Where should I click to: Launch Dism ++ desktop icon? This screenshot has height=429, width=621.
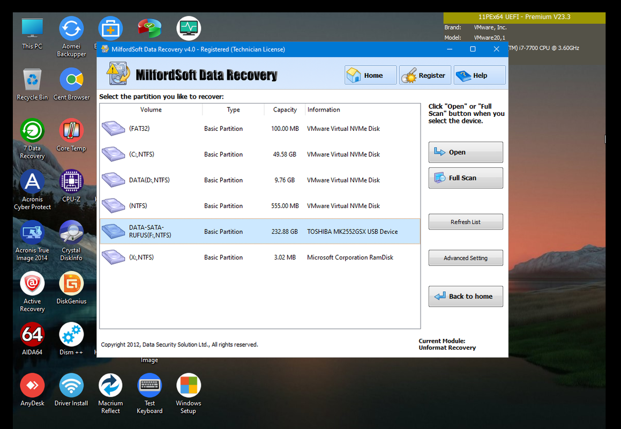tap(71, 339)
